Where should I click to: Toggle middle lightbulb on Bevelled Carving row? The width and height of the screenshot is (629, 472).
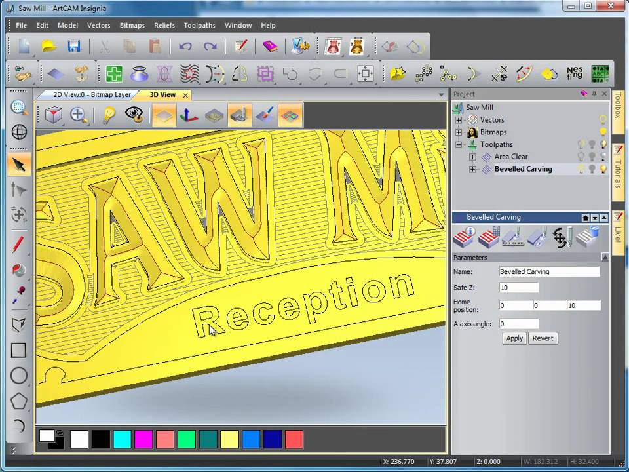pos(592,169)
